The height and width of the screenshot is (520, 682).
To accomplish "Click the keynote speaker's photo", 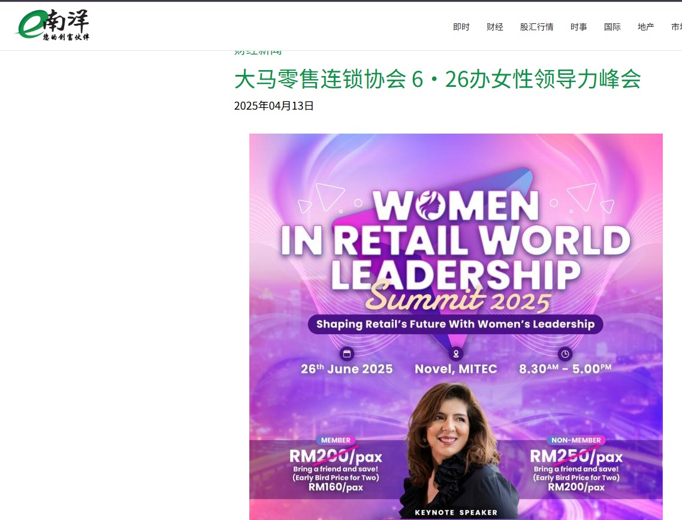I will point(455,443).
